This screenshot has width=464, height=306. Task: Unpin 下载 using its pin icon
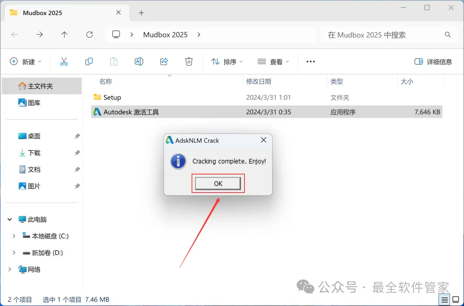pos(77,153)
